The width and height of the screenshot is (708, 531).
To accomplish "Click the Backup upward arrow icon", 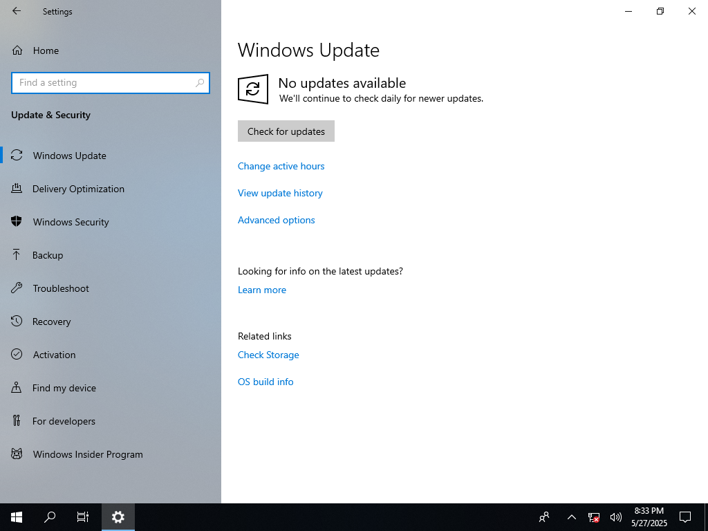I will point(17,255).
